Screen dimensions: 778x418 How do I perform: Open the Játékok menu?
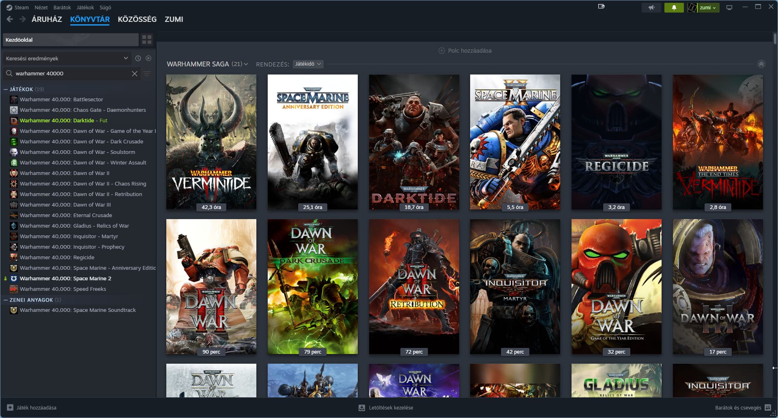click(85, 7)
